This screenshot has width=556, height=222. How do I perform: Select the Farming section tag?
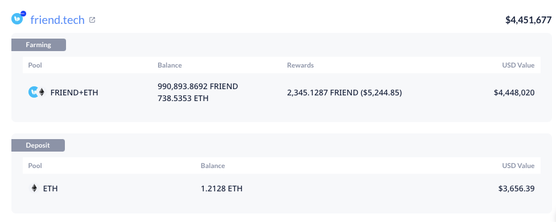[39, 45]
